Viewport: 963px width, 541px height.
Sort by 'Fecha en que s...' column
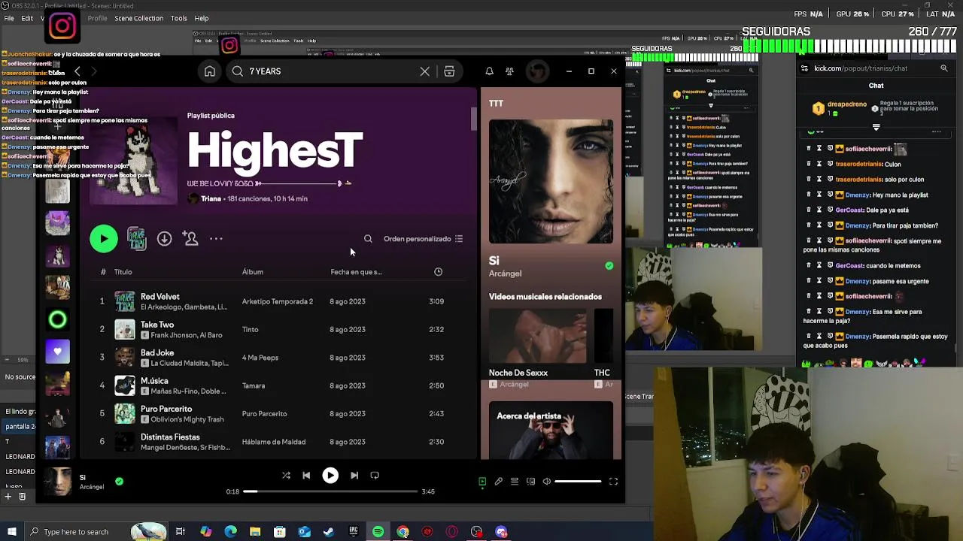pyautogui.click(x=356, y=272)
